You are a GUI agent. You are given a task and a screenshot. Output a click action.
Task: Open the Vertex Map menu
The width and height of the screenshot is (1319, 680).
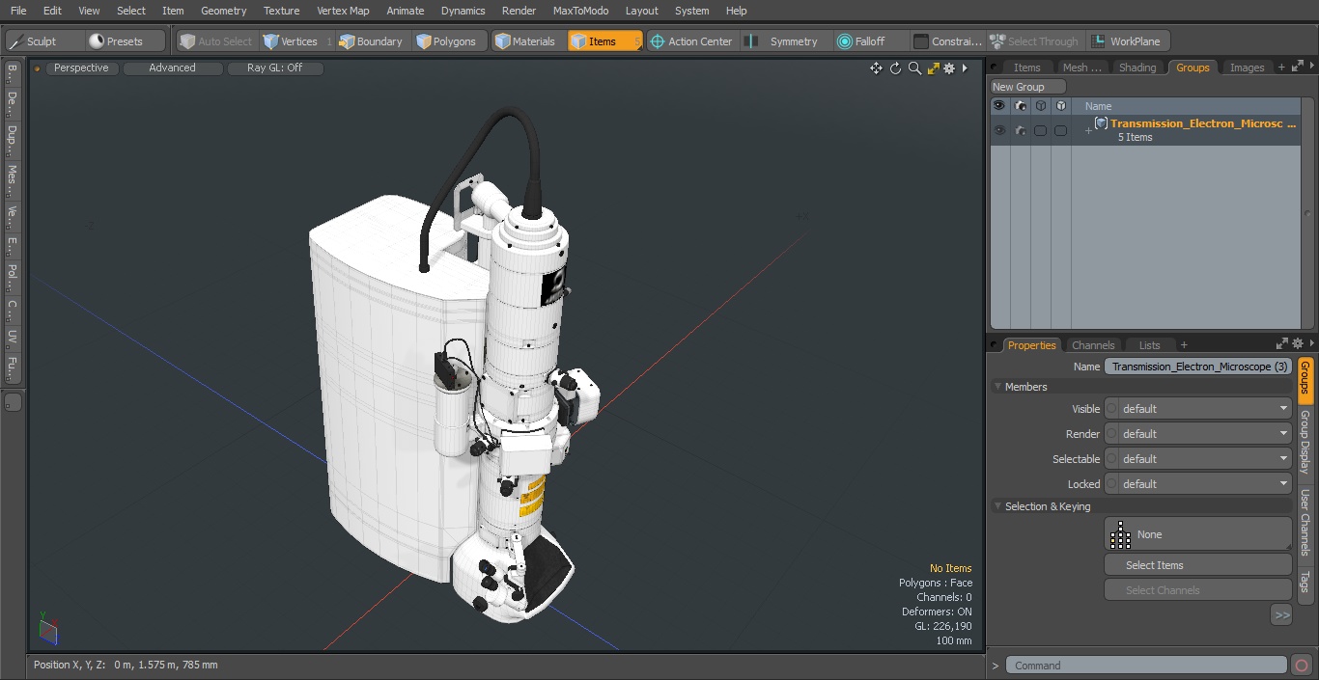pos(343,11)
